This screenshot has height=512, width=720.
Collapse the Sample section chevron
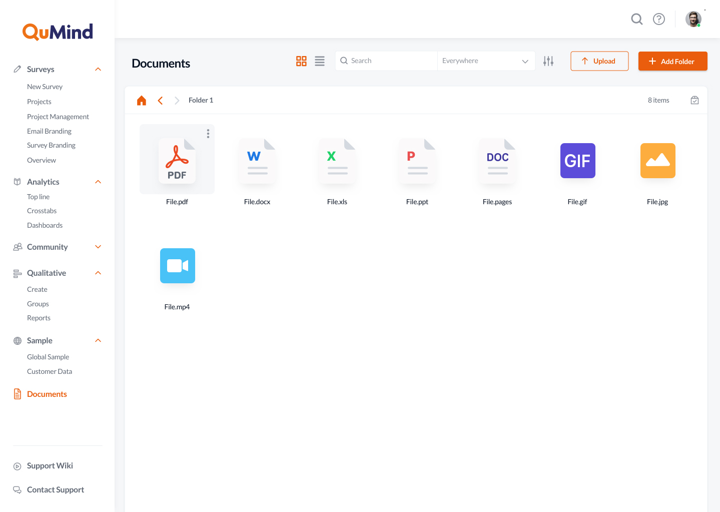[x=98, y=340]
